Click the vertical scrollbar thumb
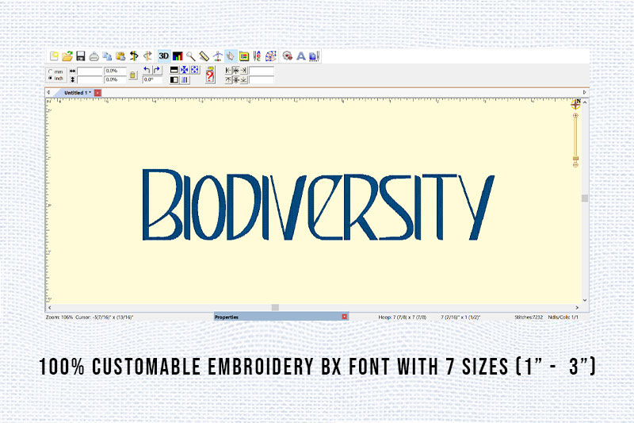The height and width of the screenshot is (423, 634). coord(585,198)
